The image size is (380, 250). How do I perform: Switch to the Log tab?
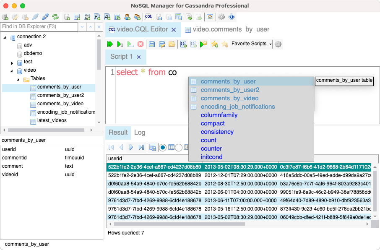(x=140, y=133)
